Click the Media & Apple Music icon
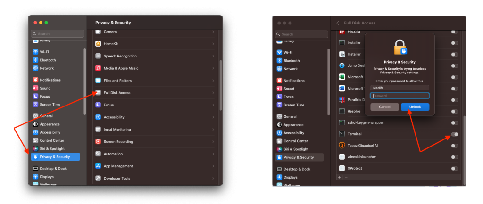Viewport: 483px width, 204px height. [x=98, y=68]
